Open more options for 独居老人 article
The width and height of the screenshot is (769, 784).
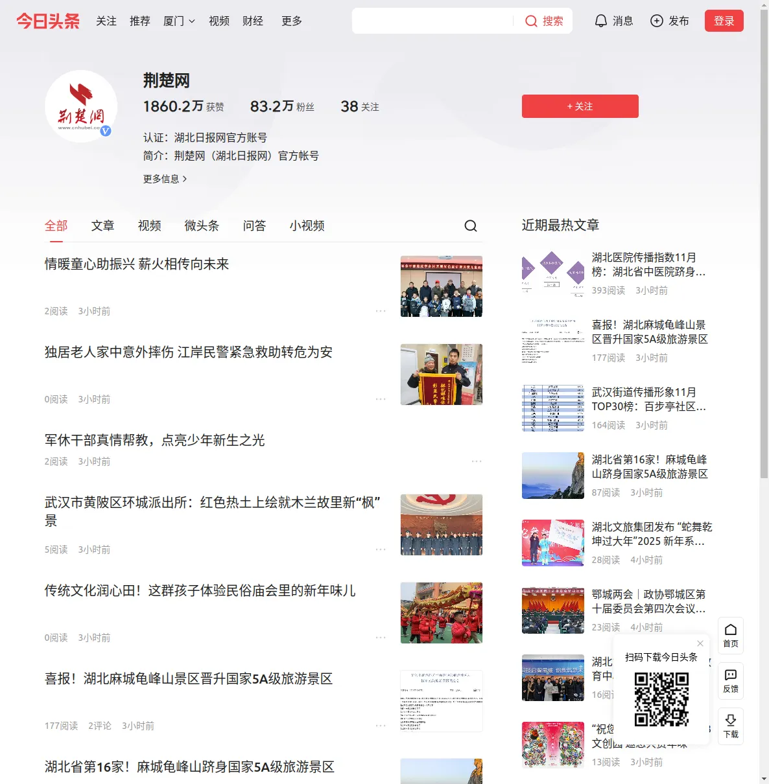(x=381, y=399)
